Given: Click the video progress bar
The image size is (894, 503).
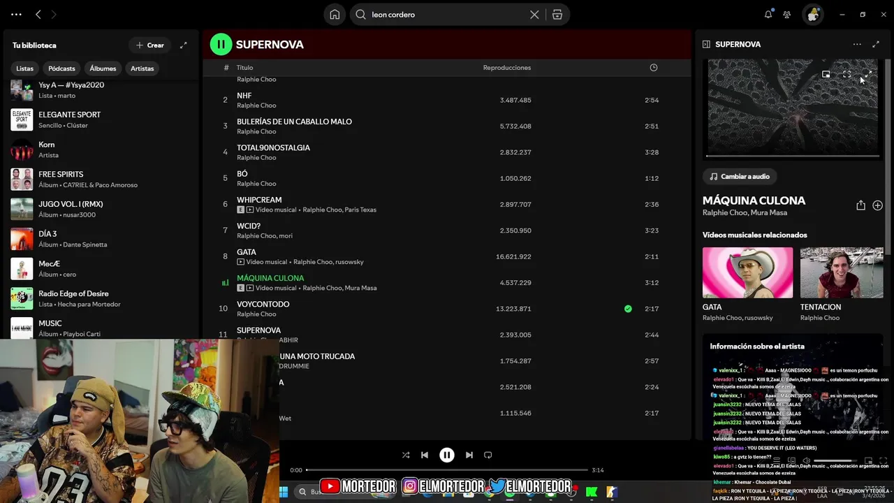Looking at the screenshot, I should (793, 156).
